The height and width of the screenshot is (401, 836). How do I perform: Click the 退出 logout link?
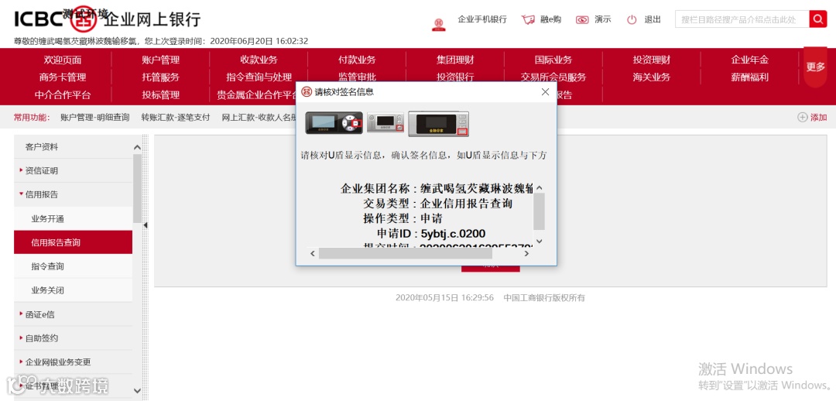[x=653, y=19]
